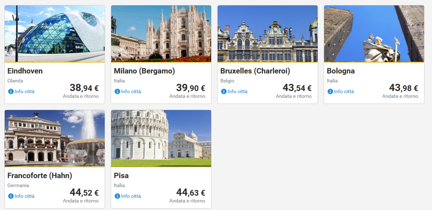
Task: Select the Pisa 44,63 € price
Action: coord(190,193)
